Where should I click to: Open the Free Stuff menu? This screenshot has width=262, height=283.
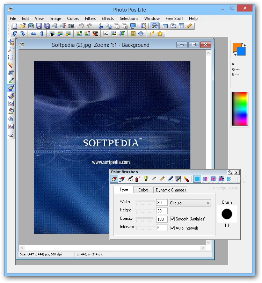[174, 19]
